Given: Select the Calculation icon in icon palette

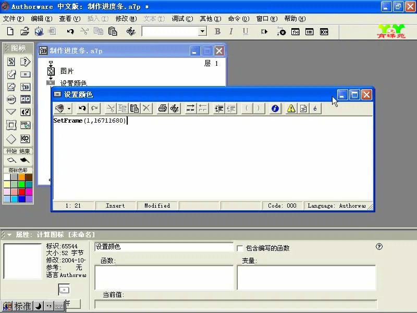Looking at the screenshot, I should (x=25, y=74).
